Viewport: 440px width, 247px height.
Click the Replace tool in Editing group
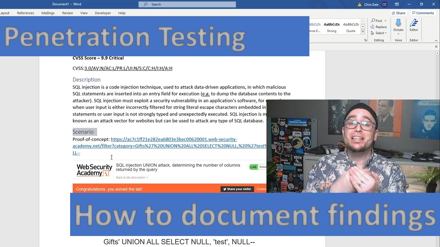tap(378, 27)
